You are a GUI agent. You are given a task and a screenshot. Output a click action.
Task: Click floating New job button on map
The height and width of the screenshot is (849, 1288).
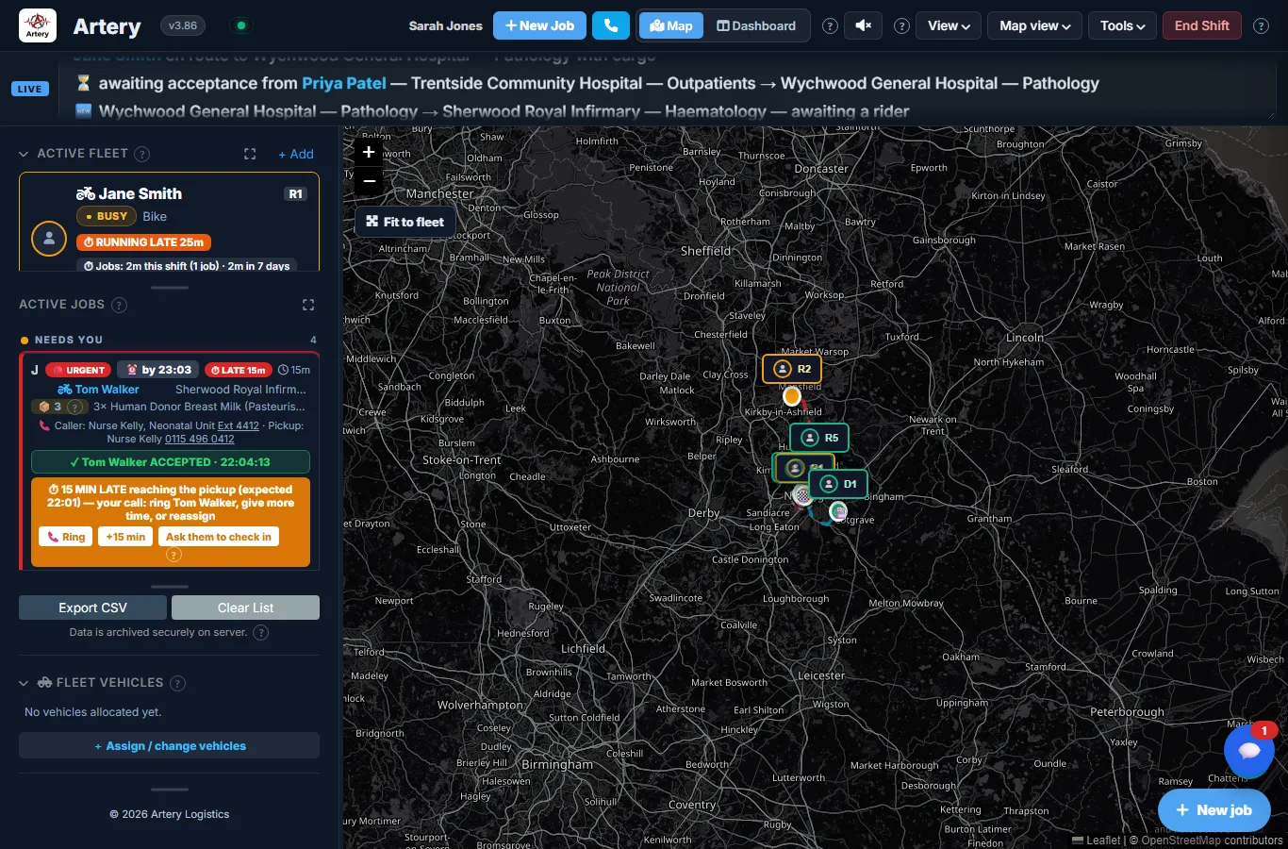click(1214, 810)
